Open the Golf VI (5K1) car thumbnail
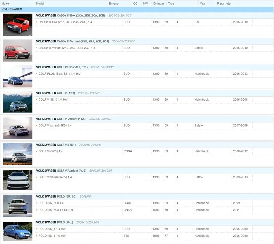This screenshot has width=274, height=244. (x=17, y=154)
